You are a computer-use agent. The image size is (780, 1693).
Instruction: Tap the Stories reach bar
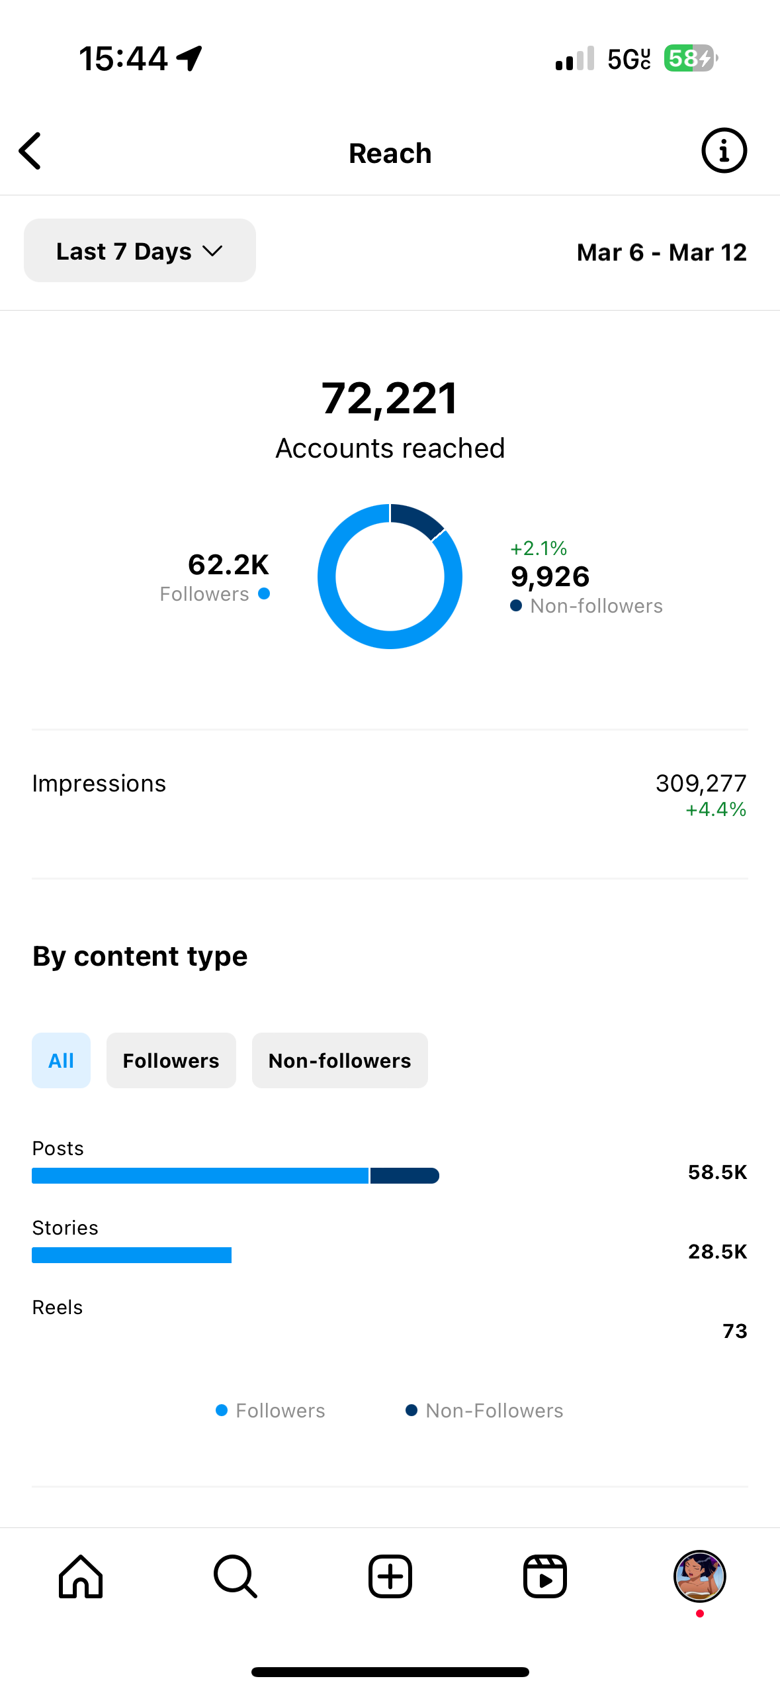pos(132,1255)
